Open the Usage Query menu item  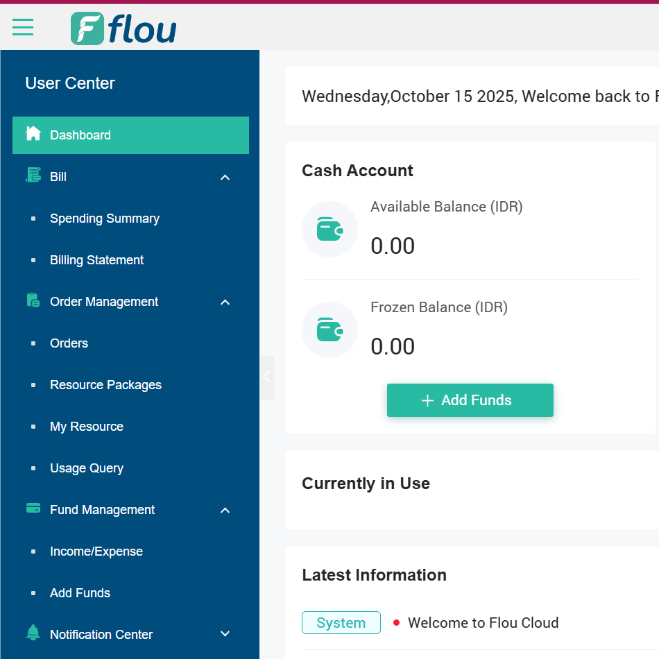tap(87, 468)
